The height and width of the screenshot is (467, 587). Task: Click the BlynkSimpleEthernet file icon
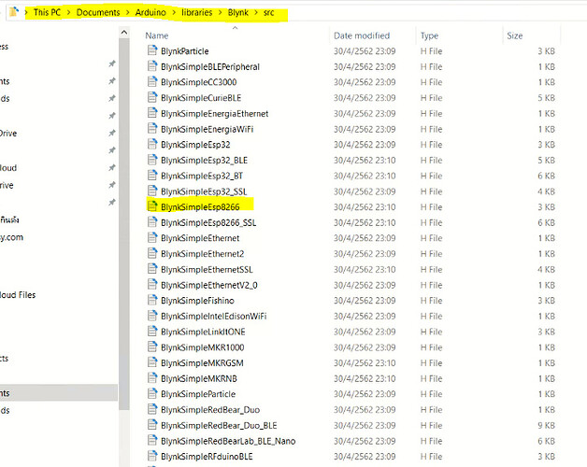(x=152, y=237)
